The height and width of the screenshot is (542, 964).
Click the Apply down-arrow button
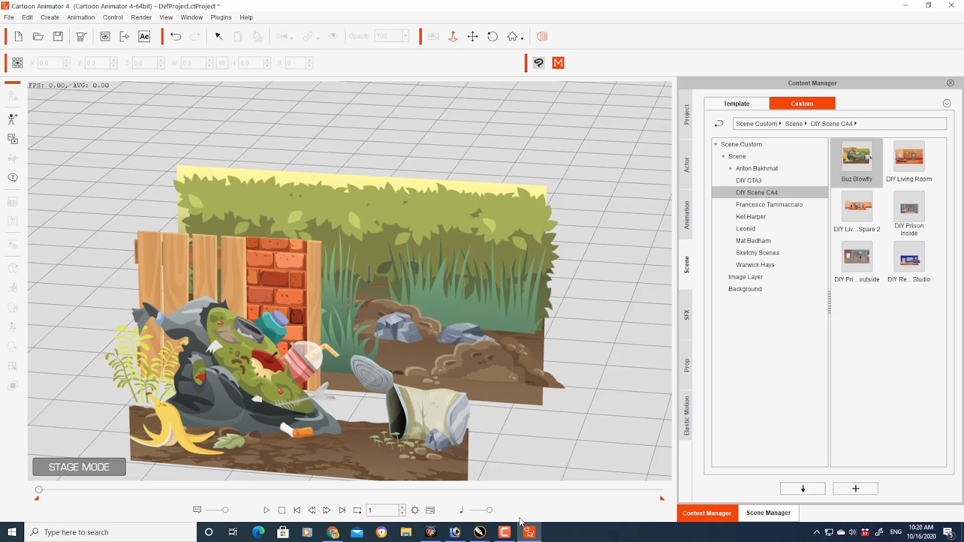(803, 488)
